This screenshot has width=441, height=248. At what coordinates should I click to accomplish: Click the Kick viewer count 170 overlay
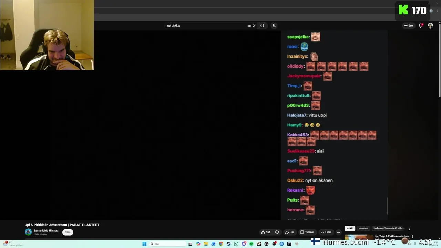click(x=413, y=10)
